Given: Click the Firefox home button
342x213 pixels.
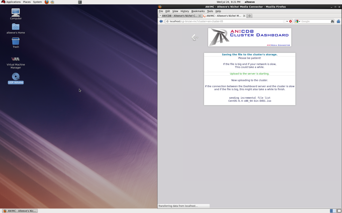Looking at the screenshot, I should tap(338, 21).
